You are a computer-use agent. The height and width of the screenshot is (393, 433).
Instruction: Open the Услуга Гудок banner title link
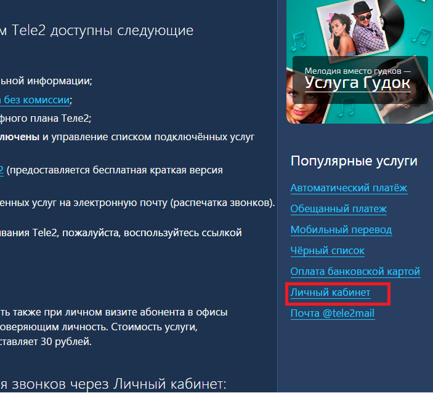(x=357, y=82)
